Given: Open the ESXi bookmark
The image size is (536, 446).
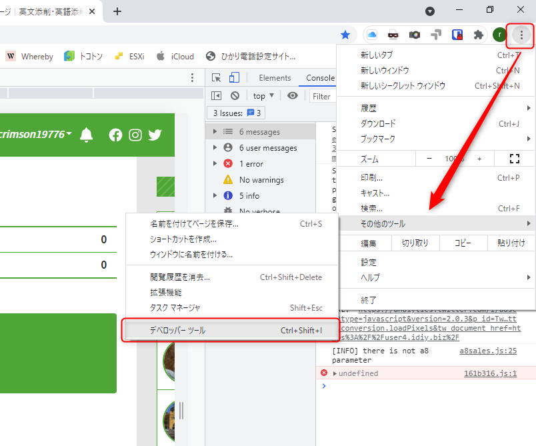Looking at the screenshot, I should point(129,56).
